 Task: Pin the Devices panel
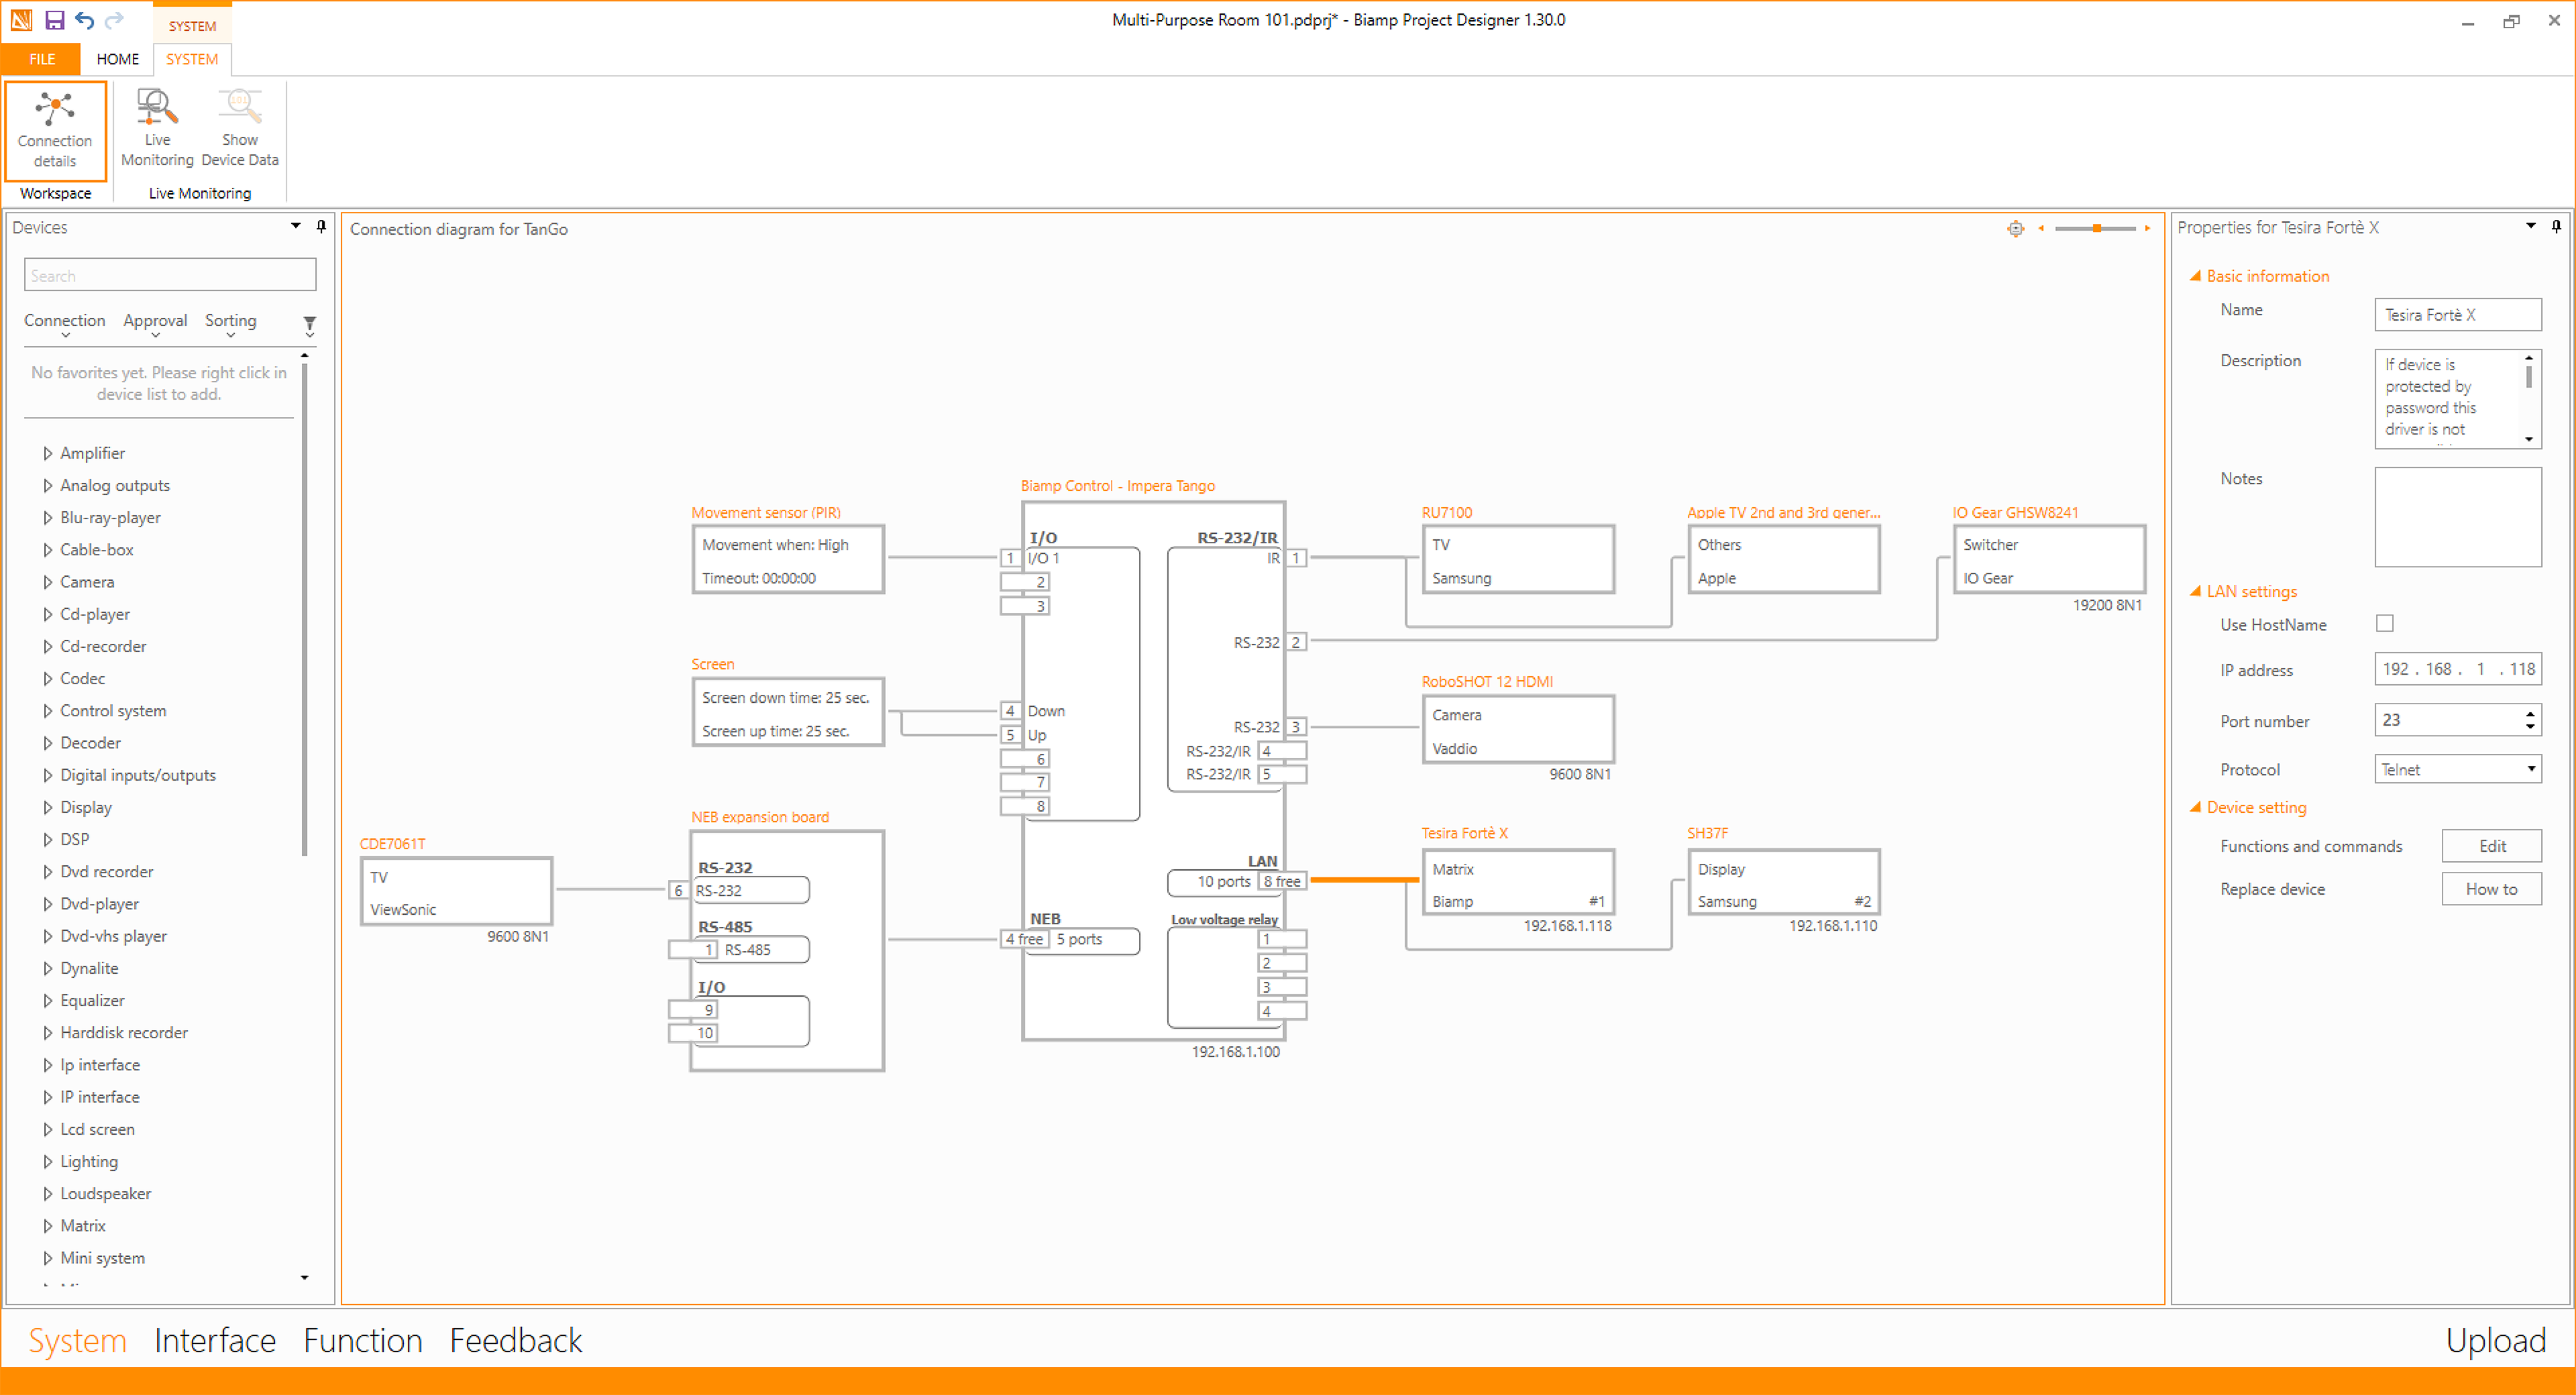321,227
